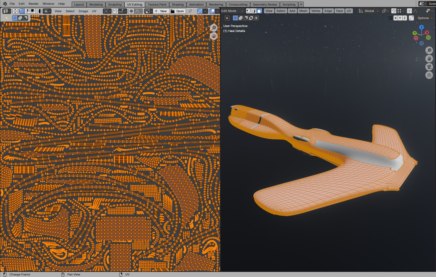
Task: Toggle Z axis mirror
Action: (404, 18)
